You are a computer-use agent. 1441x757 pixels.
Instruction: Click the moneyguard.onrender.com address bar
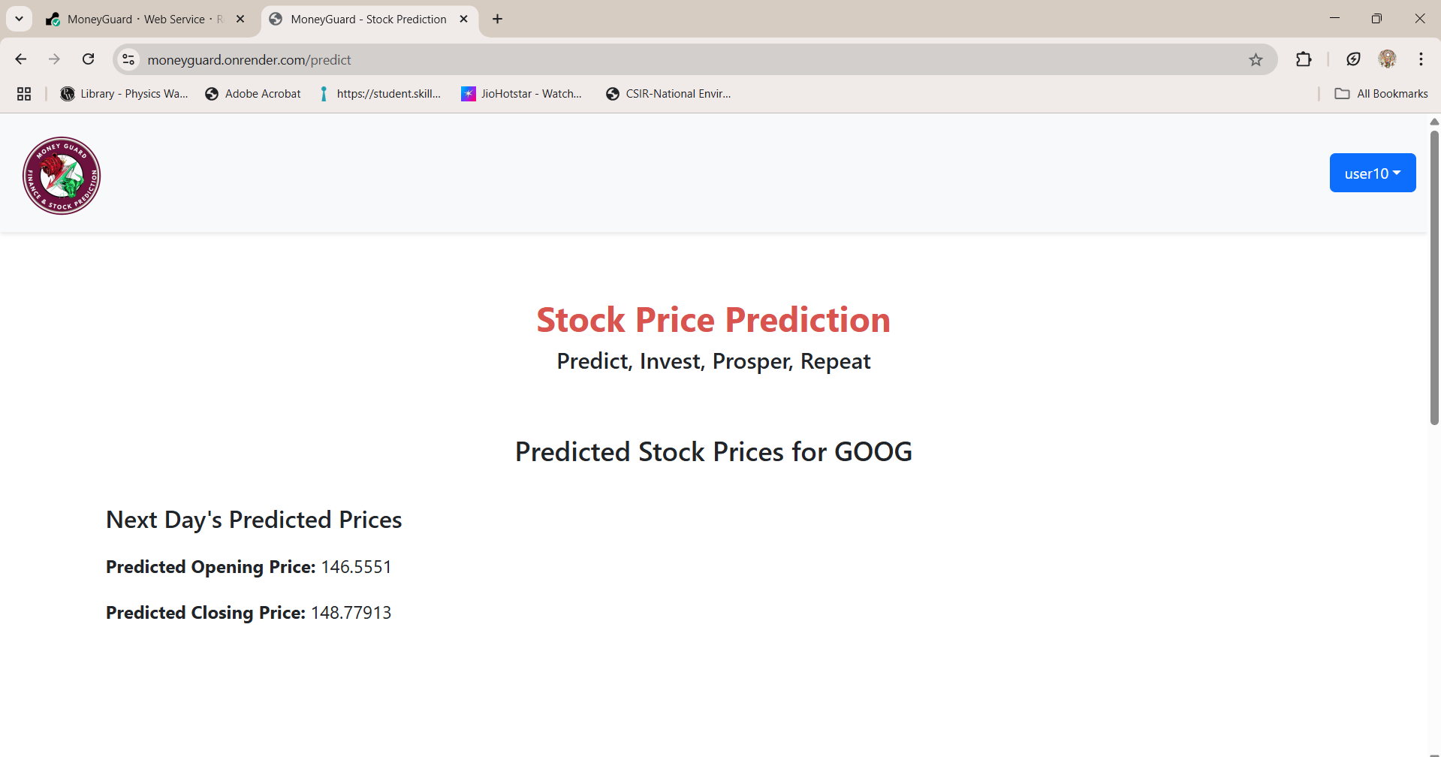[691, 59]
